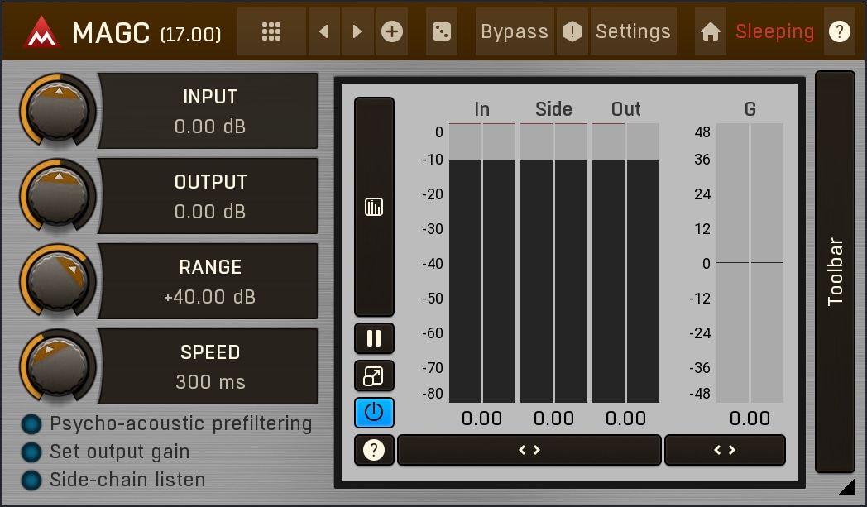Open the Settings menu
Image resolution: width=867 pixels, height=507 pixels.
point(633,32)
